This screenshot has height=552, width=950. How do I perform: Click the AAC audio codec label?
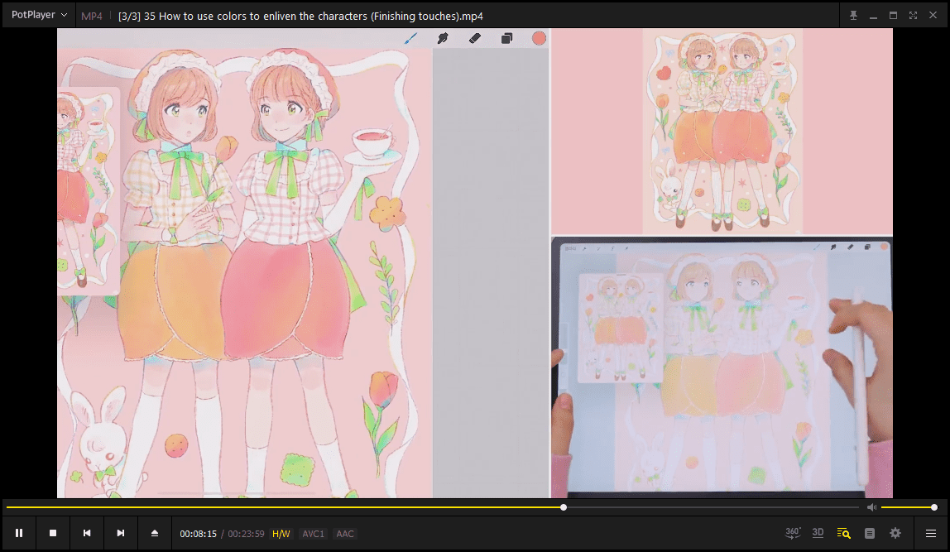click(x=345, y=534)
